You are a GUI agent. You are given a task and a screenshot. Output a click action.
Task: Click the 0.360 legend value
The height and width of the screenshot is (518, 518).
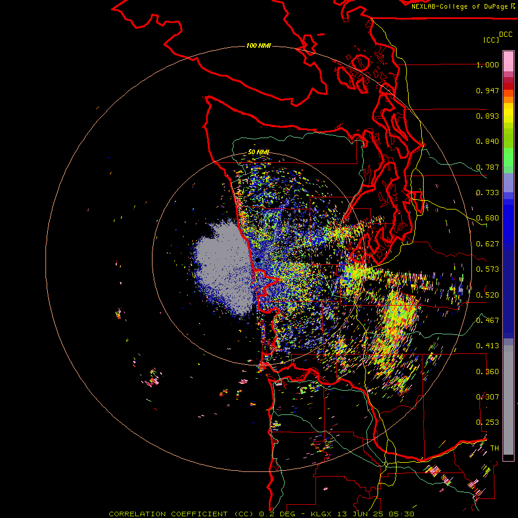tap(487, 372)
